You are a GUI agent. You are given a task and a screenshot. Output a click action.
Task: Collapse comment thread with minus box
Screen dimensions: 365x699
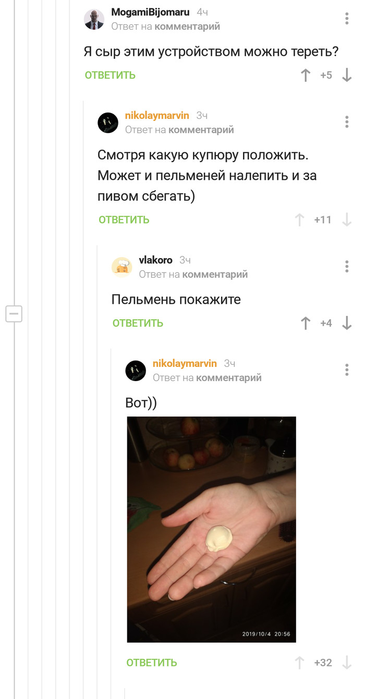tap(14, 313)
